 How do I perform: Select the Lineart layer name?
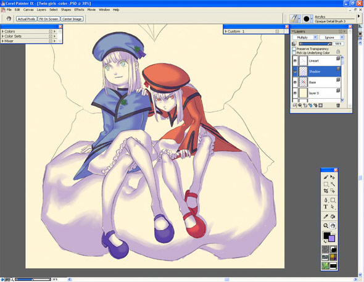click(314, 61)
